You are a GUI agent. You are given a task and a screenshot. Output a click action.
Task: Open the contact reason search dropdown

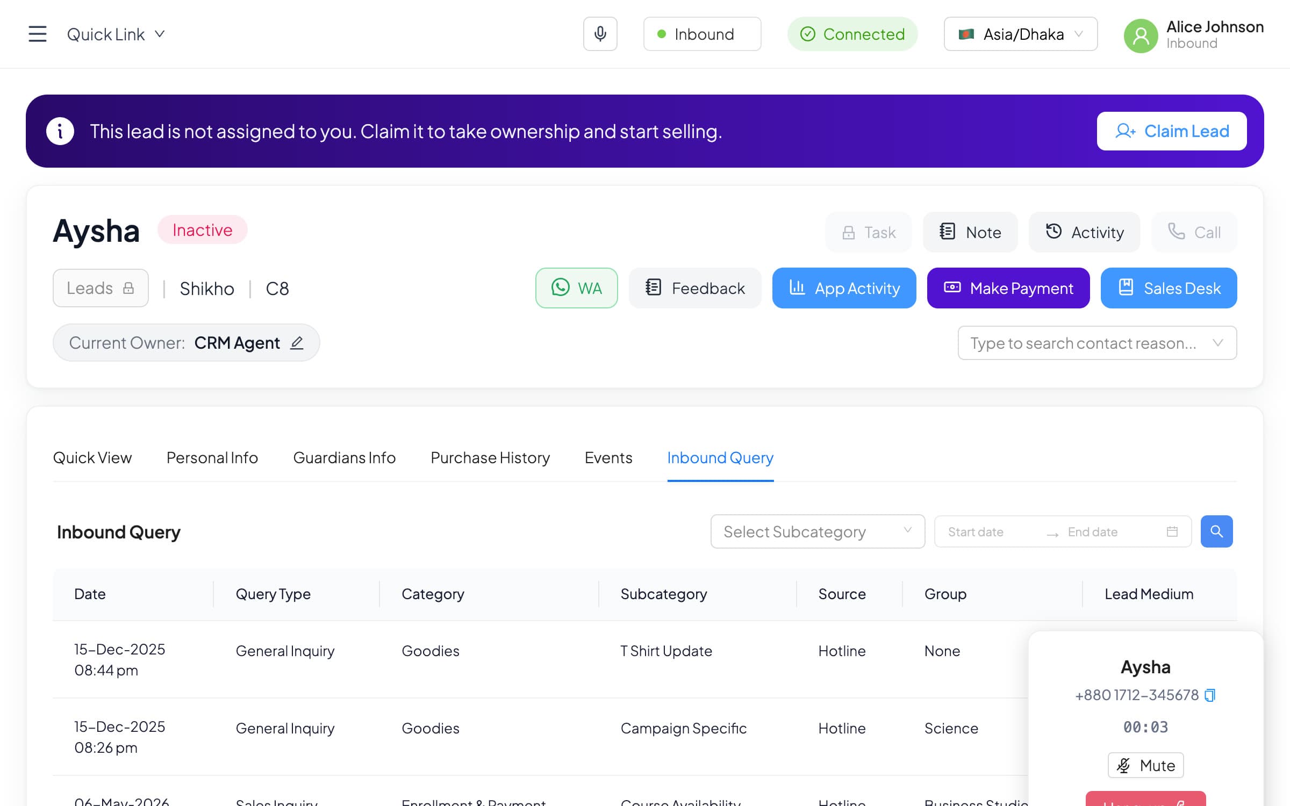point(1097,343)
